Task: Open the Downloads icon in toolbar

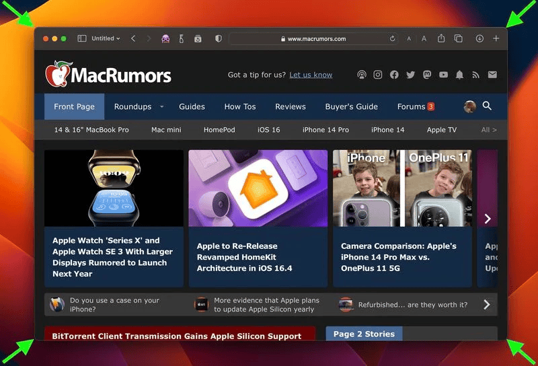Action: (x=479, y=39)
